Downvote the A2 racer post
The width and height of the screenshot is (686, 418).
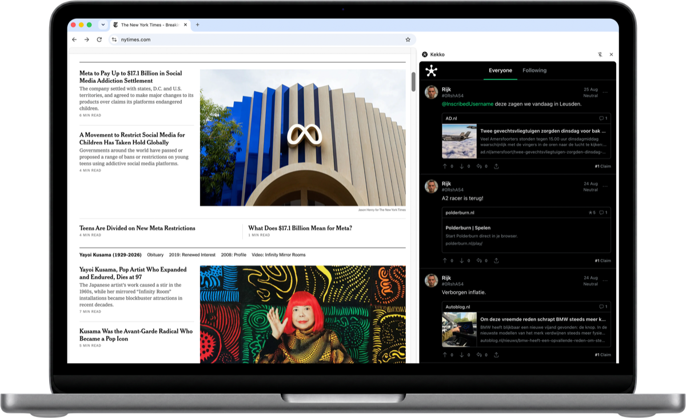tap(462, 261)
